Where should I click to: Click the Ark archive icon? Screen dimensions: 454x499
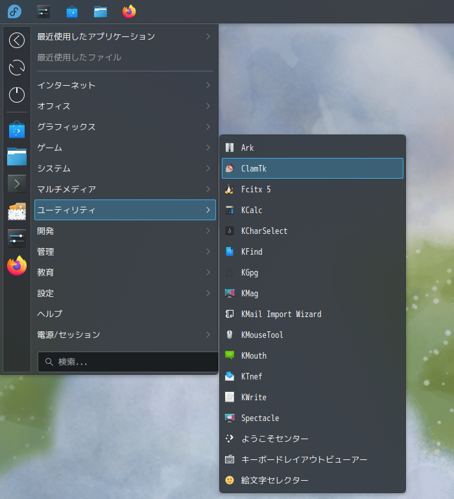[230, 147]
